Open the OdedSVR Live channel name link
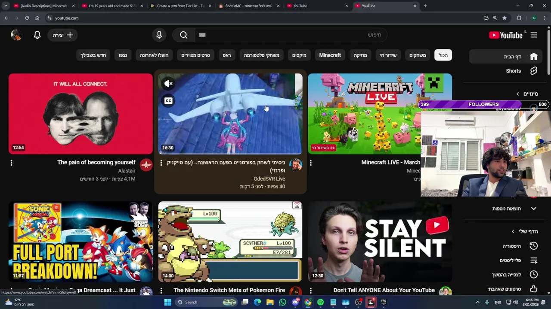The height and width of the screenshot is (309, 551). pyautogui.click(x=269, y=179)
